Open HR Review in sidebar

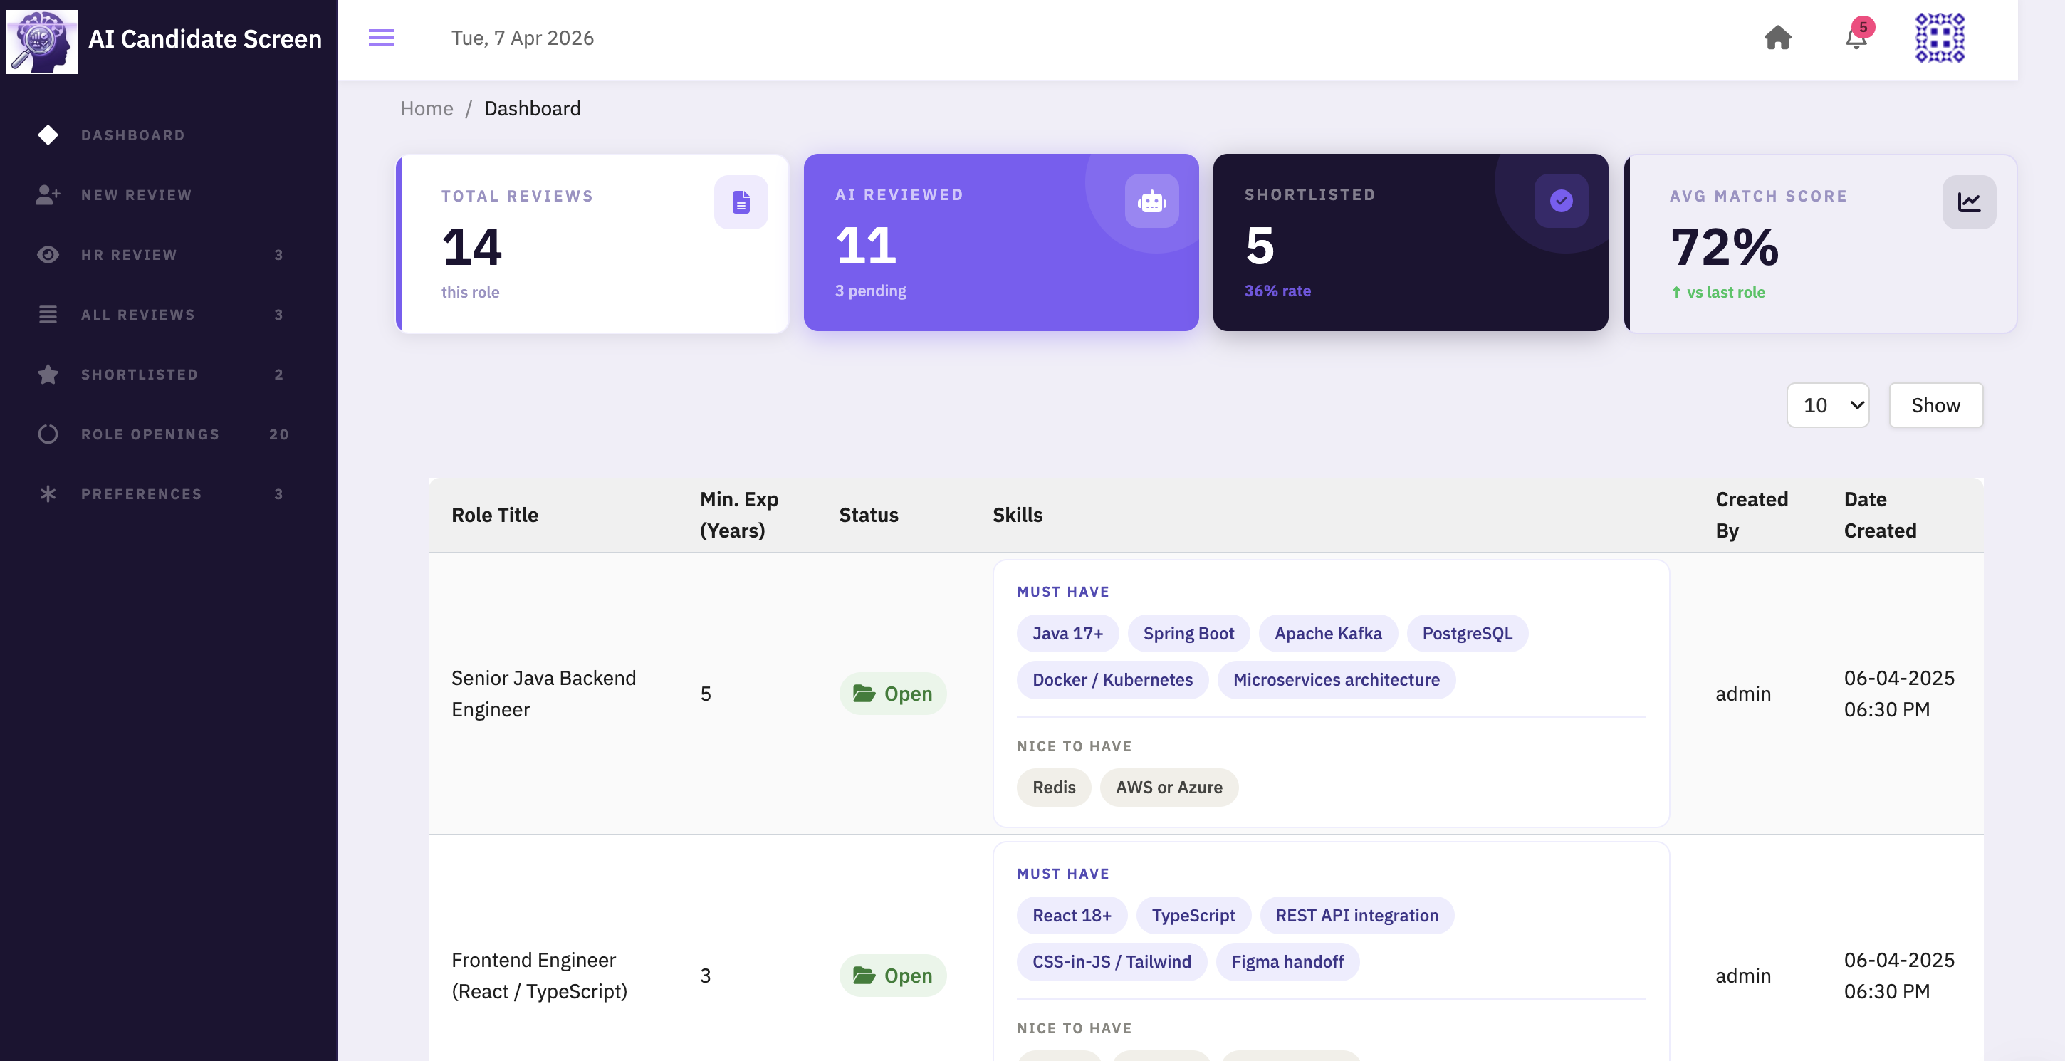pyautogui.click(x=128, y=255)
